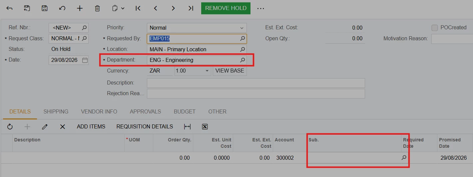Edit the row with the pencil icon

click(45, 126)
